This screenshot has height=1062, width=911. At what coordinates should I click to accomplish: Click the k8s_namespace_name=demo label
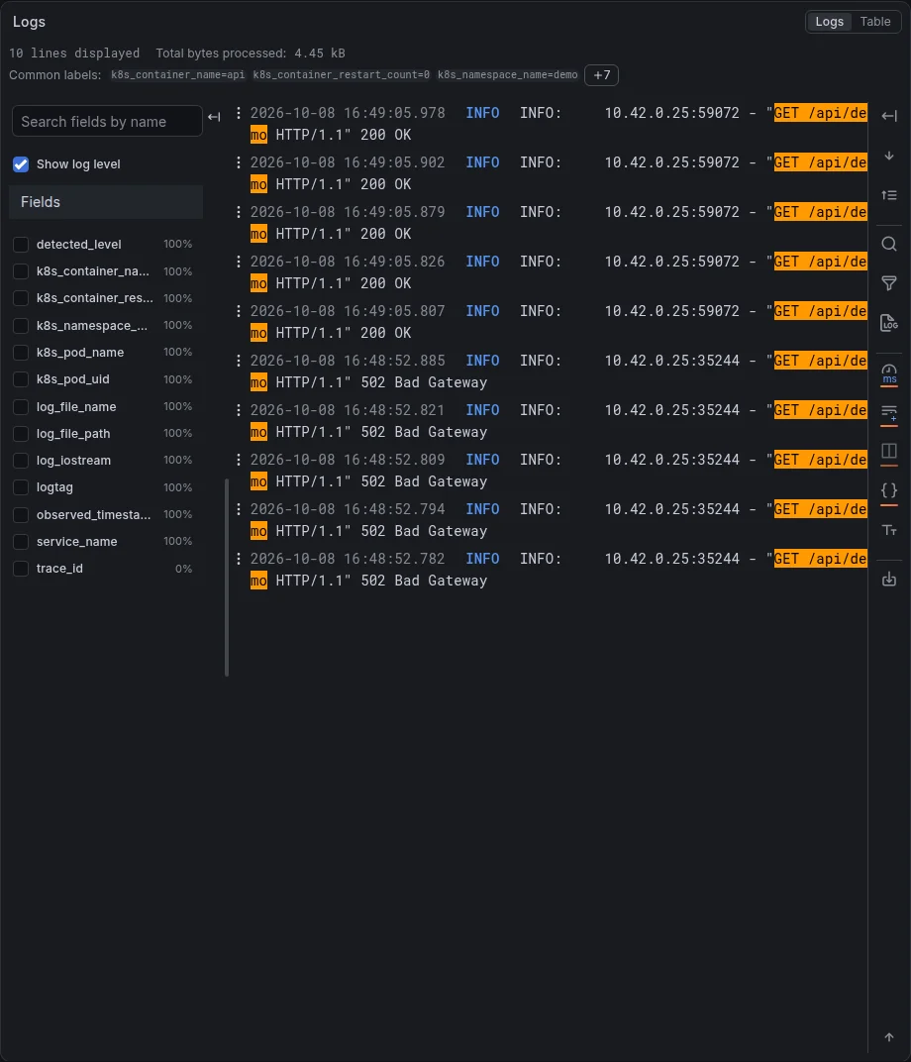point(508,74)
